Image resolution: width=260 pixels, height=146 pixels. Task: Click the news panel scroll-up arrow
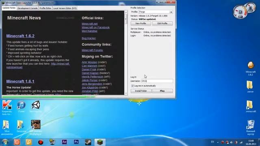click(126, 12)
